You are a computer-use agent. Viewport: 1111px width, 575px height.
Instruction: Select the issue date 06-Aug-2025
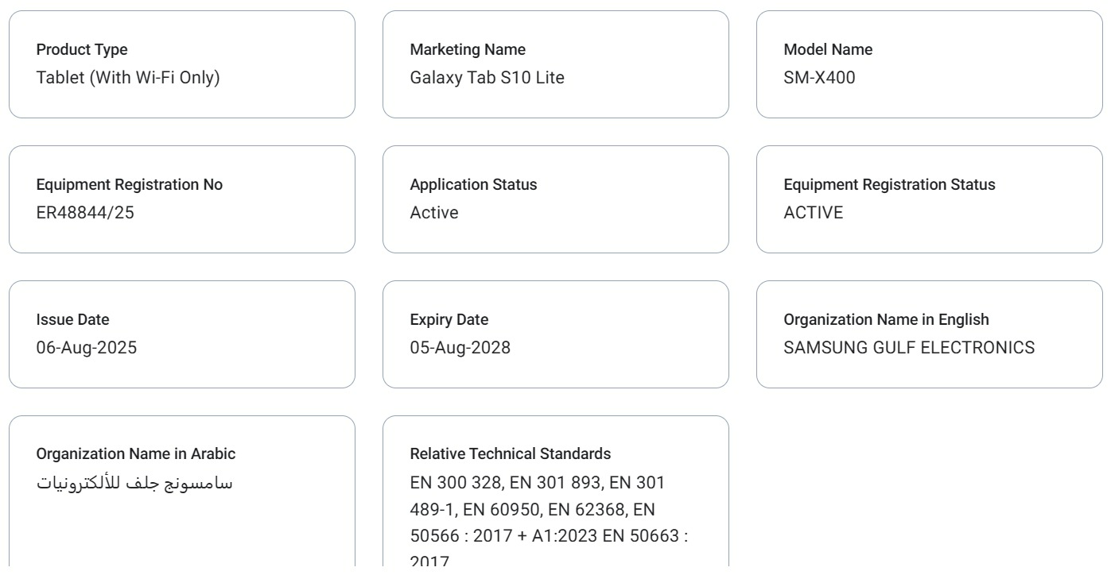(87, 348)
